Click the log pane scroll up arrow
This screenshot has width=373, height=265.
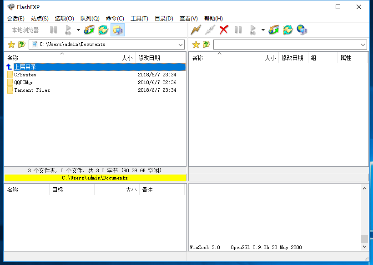pos(364,188)
